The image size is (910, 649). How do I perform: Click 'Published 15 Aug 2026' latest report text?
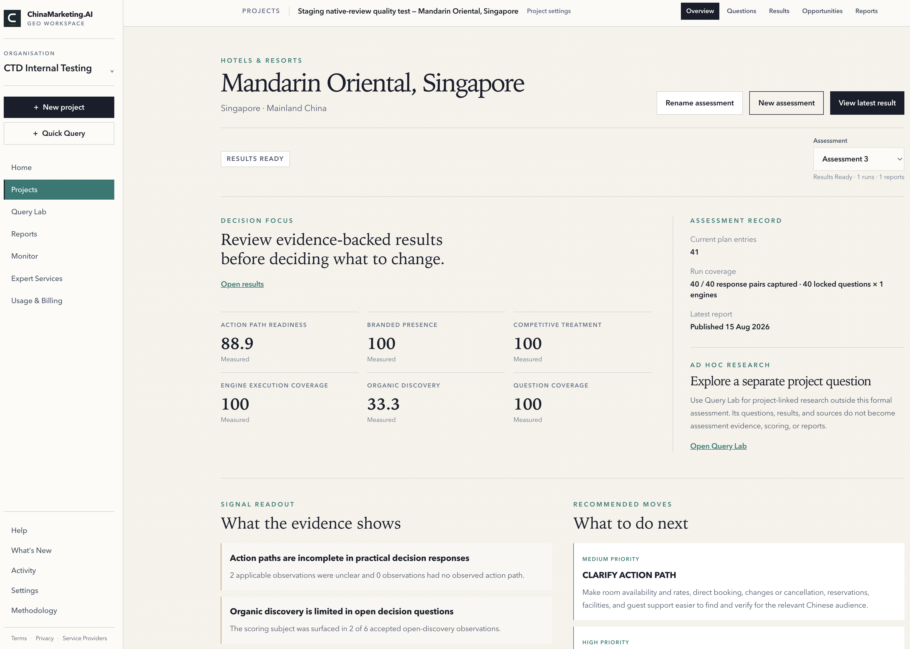pyautogui.click(x=730, y=327)
